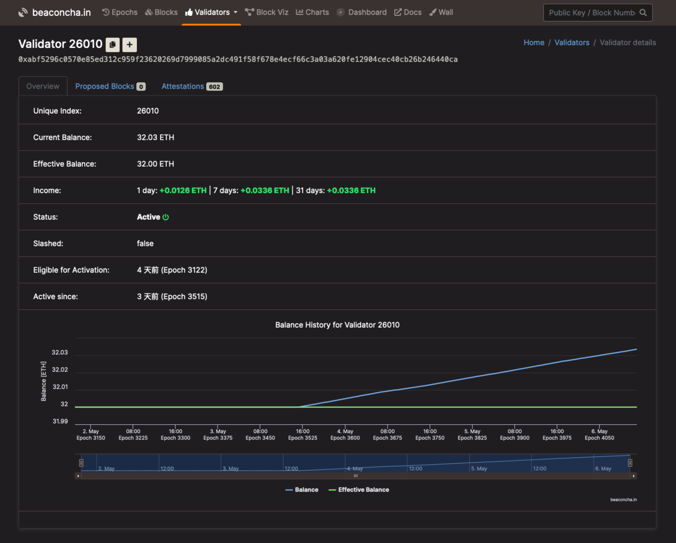The image size is (676, 543).
Task: Open the Wall page
Action: [441, 12]
